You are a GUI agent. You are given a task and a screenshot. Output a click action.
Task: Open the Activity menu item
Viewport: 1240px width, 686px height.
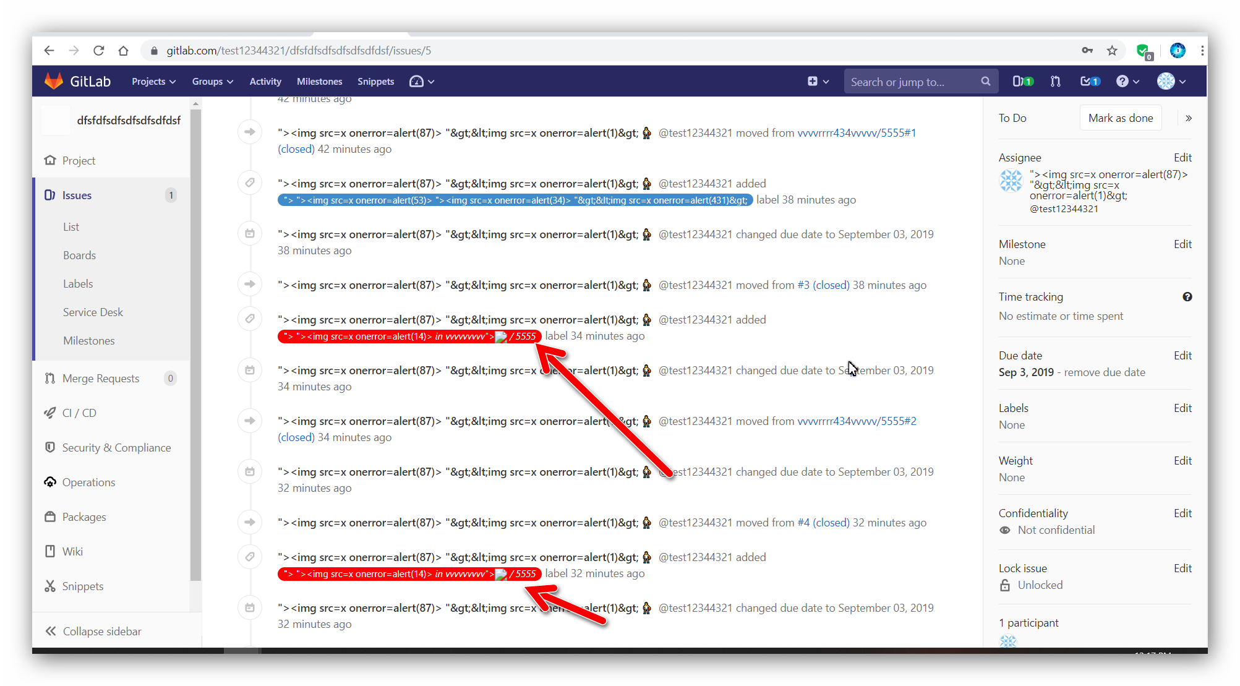point(265,82)
